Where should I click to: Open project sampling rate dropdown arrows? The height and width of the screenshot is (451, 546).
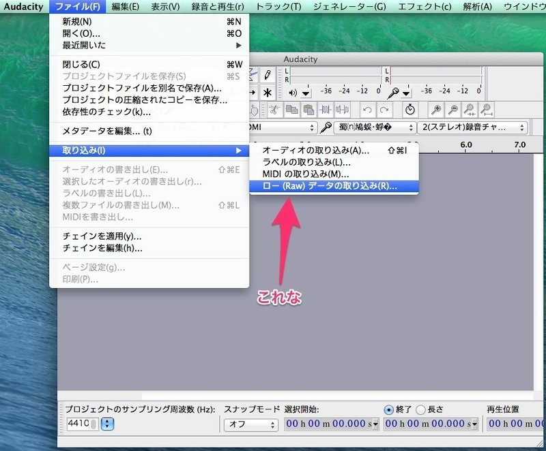pos(107,424)
